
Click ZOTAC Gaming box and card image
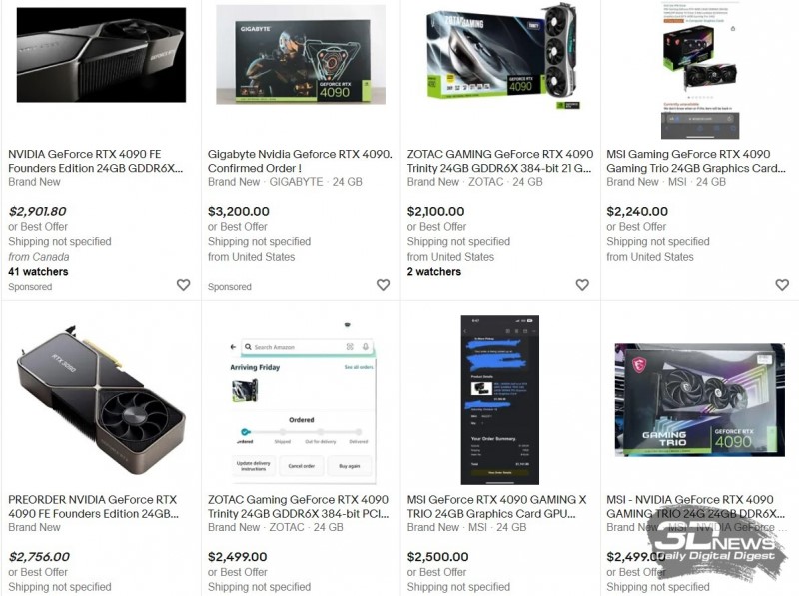503,56
